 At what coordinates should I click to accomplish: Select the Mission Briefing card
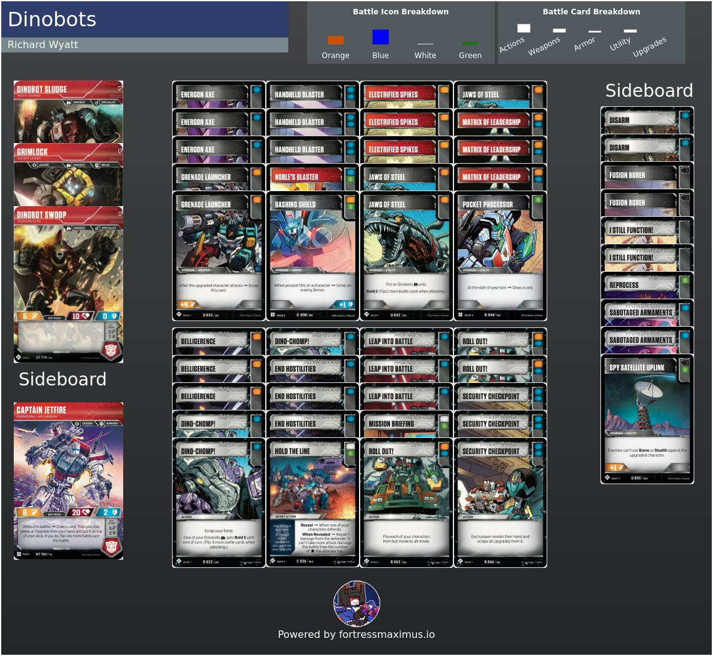point(406,424)
